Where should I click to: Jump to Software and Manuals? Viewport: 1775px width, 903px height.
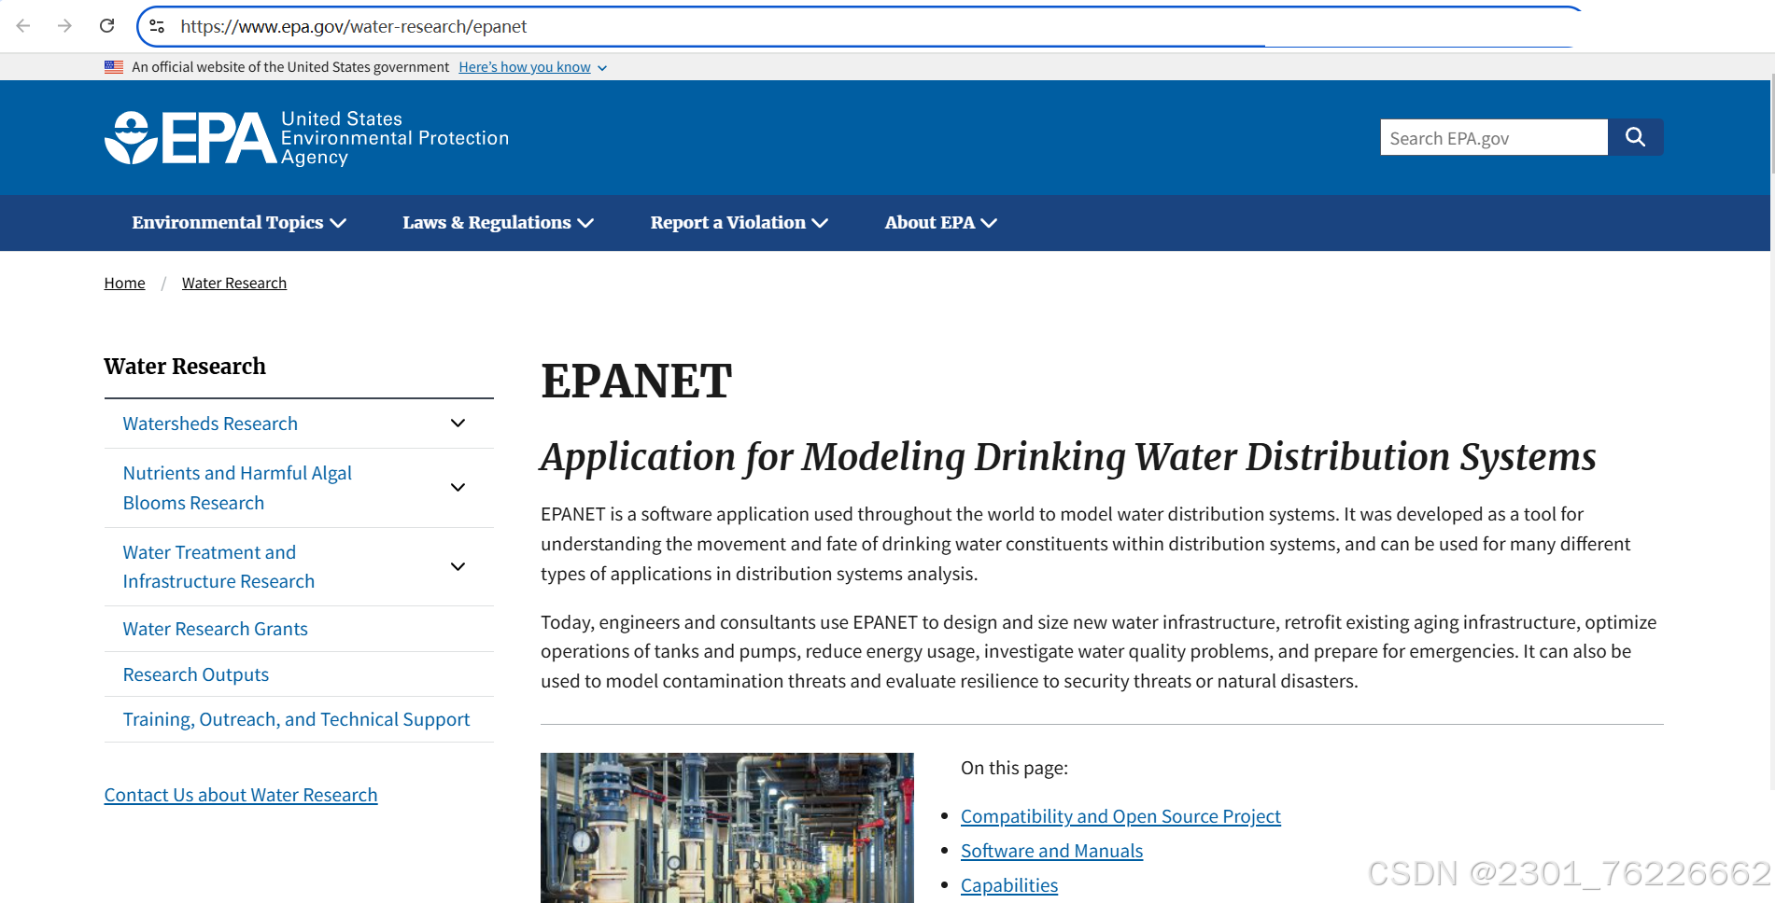(1051, 851)
